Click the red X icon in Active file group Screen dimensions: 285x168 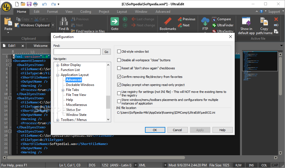point(276,19)
